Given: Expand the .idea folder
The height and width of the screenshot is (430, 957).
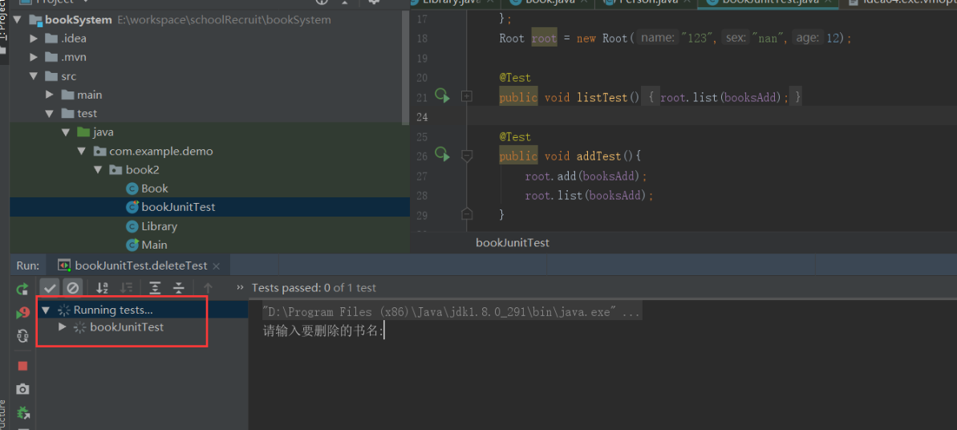Looking at the screenshot, I should pos(34,39).
